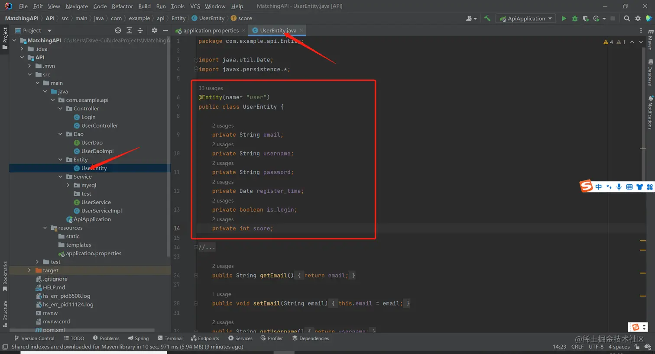Viewport: 655px width, 354px height.
Task: Run with Coverage using the shield icon
Action: (586, 19)
